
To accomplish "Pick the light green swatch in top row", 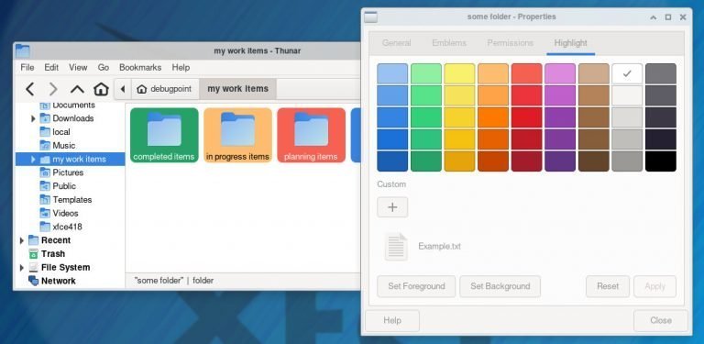I will 426,73.
